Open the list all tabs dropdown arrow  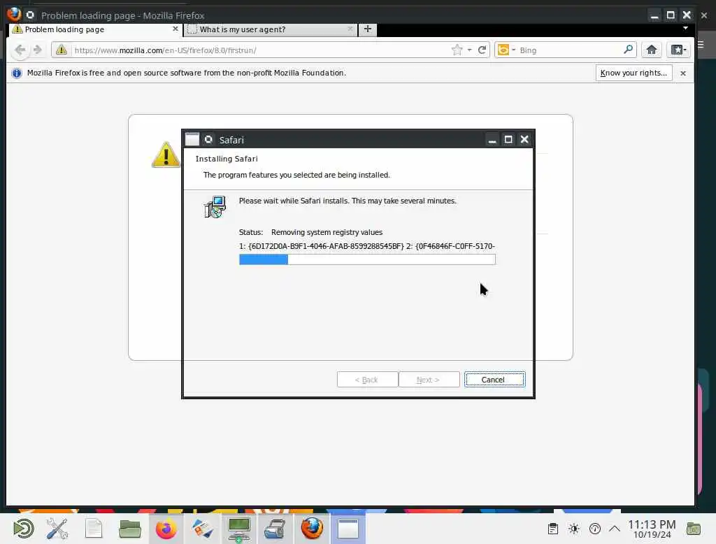tap(685, 29)
